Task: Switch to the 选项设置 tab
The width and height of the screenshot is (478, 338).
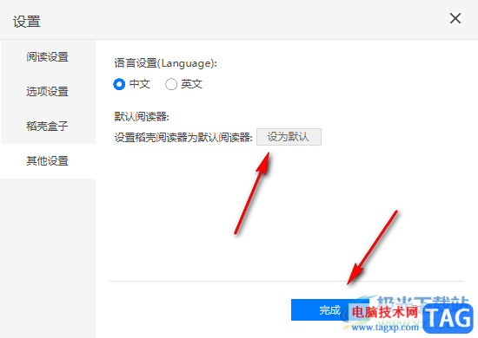Action: pyautogui.click(x=48, y=92)
